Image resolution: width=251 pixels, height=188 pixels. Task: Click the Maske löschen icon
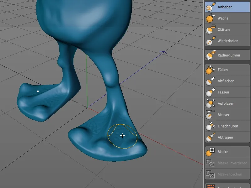point(210,174)
